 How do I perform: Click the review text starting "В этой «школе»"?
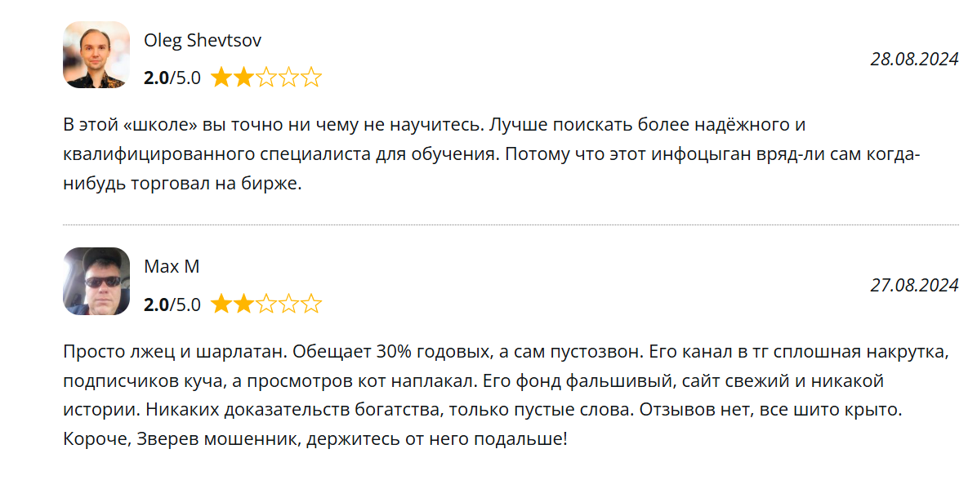tap(490, 155)
